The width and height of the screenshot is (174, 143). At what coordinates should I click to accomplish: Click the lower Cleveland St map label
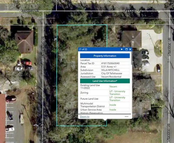click(42, 133)
